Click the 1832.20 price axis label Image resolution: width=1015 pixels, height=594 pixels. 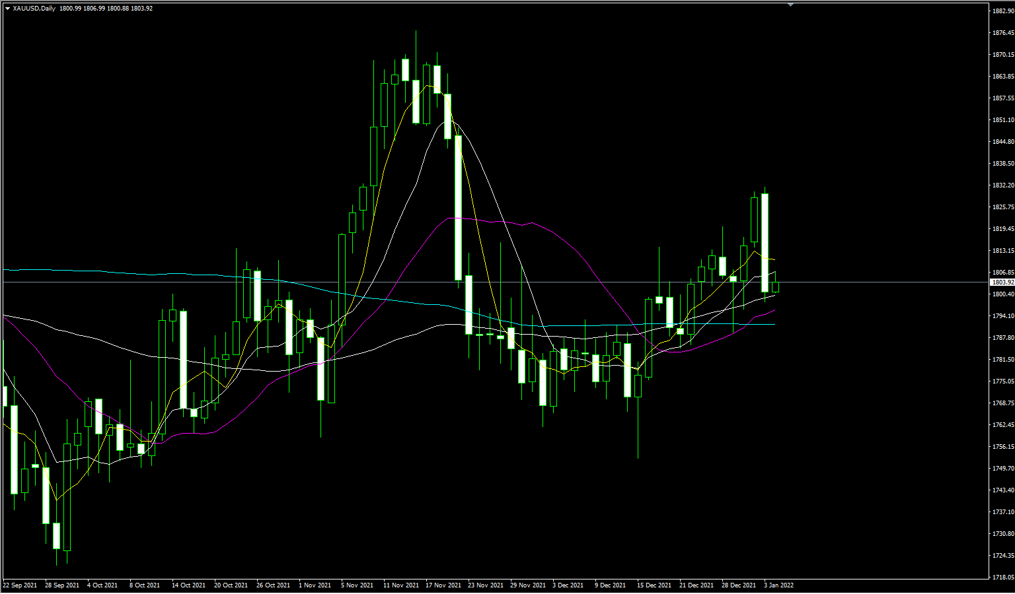click(1002, 185)
